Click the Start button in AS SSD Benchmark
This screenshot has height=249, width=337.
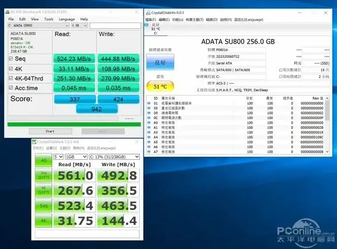(x=50, y=131)
